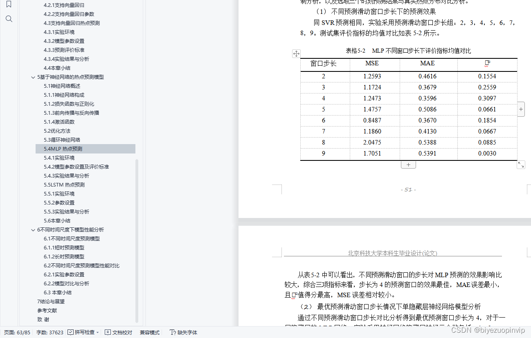Go to 6.3 本章小结 in outline
The width and height of the screenshot is (531, 338).
(x=57, y=292)
